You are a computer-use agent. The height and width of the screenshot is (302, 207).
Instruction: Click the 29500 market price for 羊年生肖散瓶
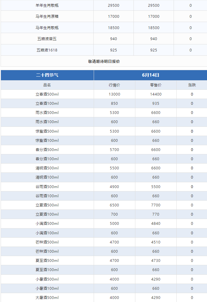click(x=114, y=6)
